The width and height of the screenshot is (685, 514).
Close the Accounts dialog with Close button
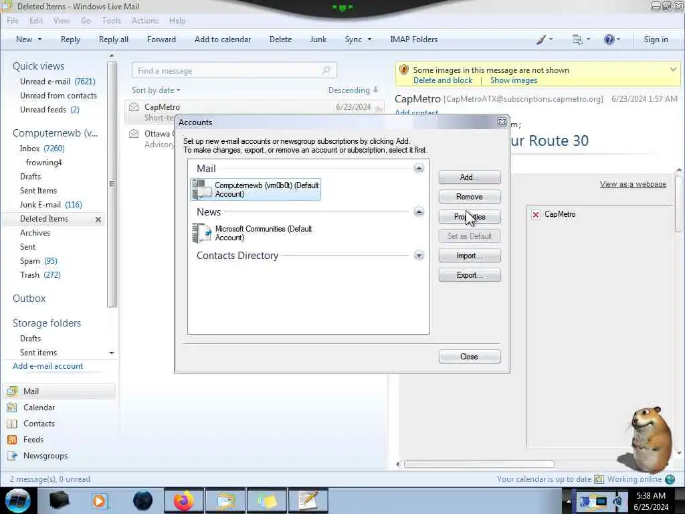click(470, 357)
